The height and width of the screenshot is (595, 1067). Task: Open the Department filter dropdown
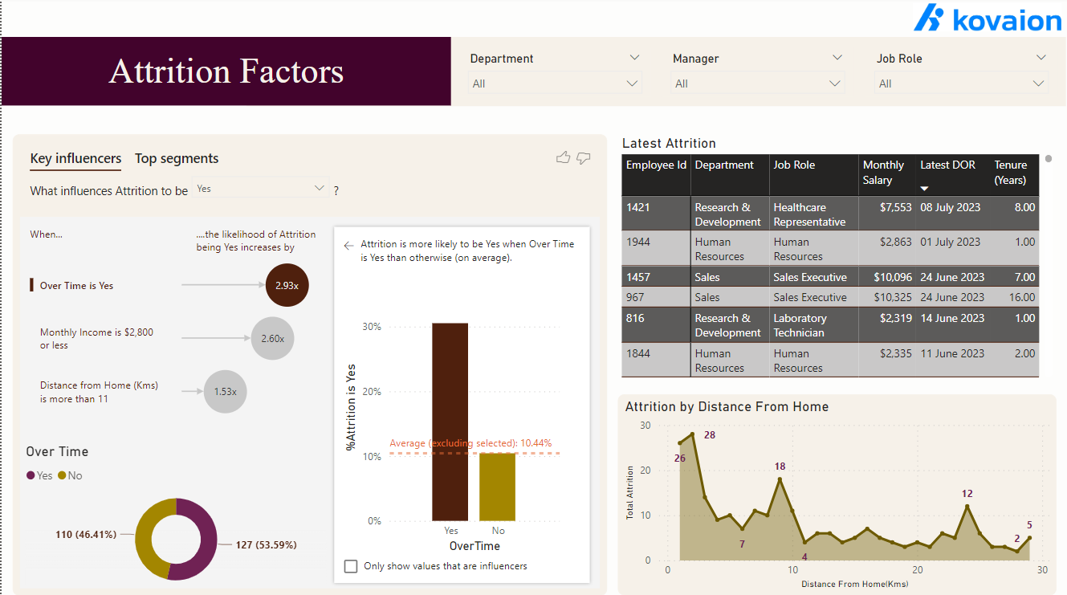point(633,83)
